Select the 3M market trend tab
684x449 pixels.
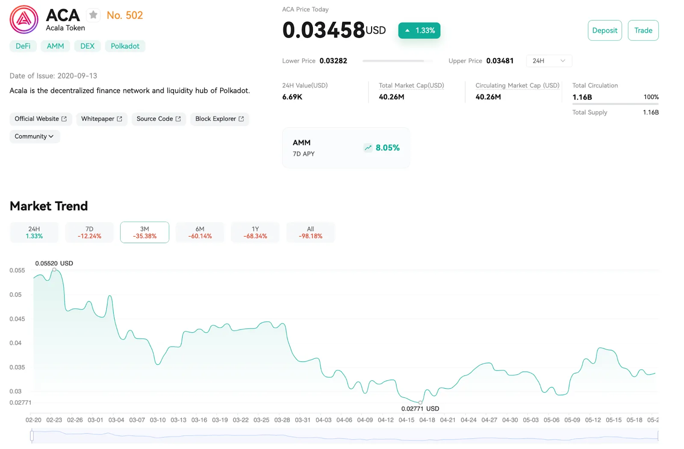144,232
